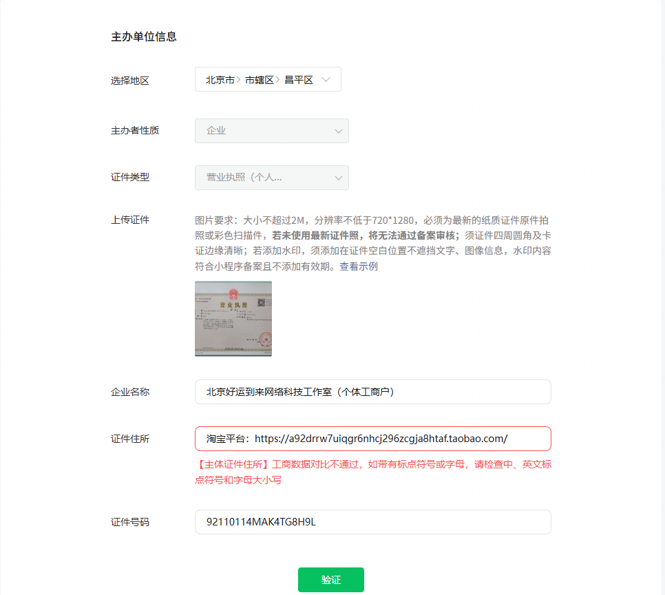This screenshot has height=595, width=665.
Task: Click the red 工商数据对比不通过 error message
Action: (x=373, y=472)
